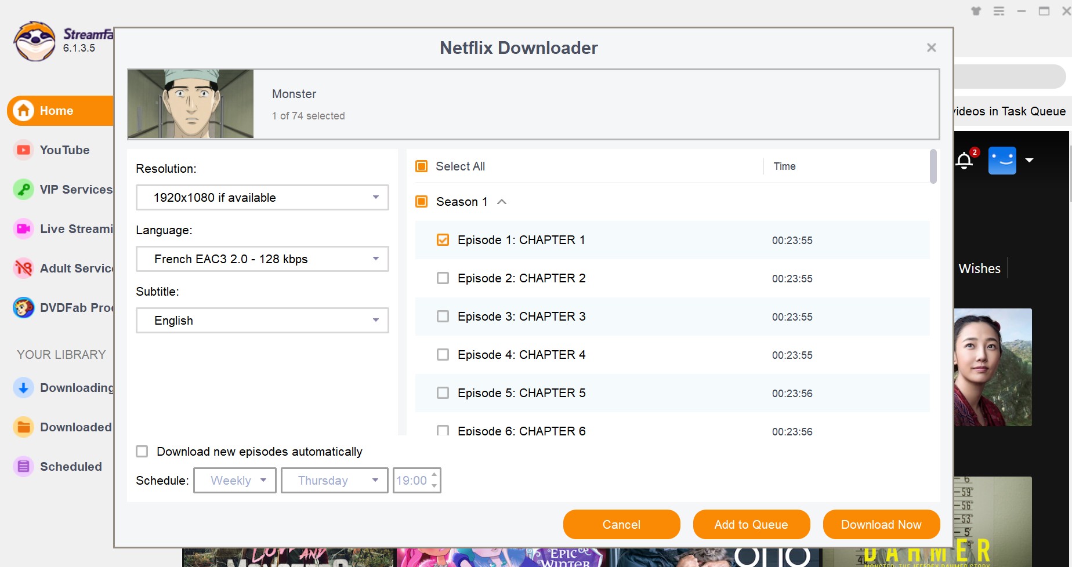The image size is (1072, 567).
Task: Uncheck Episode 1: CHAPTER 1
Action: point(443,240)
